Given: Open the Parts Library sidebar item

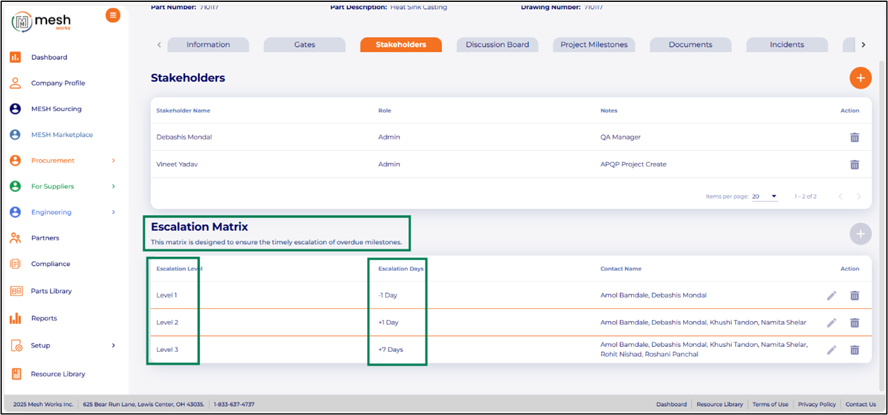Looking at the screenshot, I should [51, 291].
